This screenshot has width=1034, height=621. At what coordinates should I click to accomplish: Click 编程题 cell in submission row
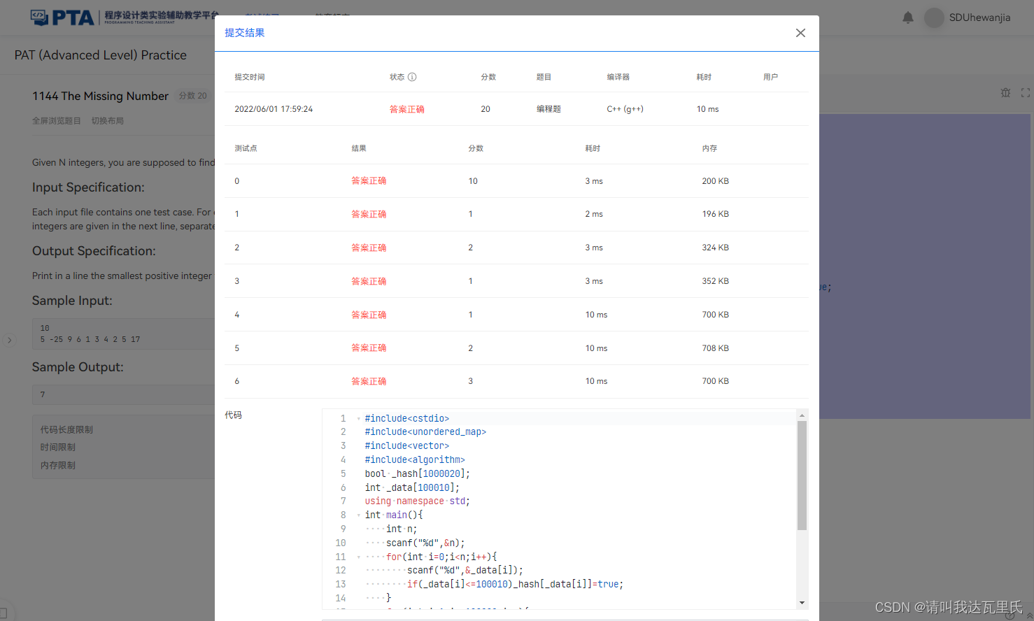(548, 109)
